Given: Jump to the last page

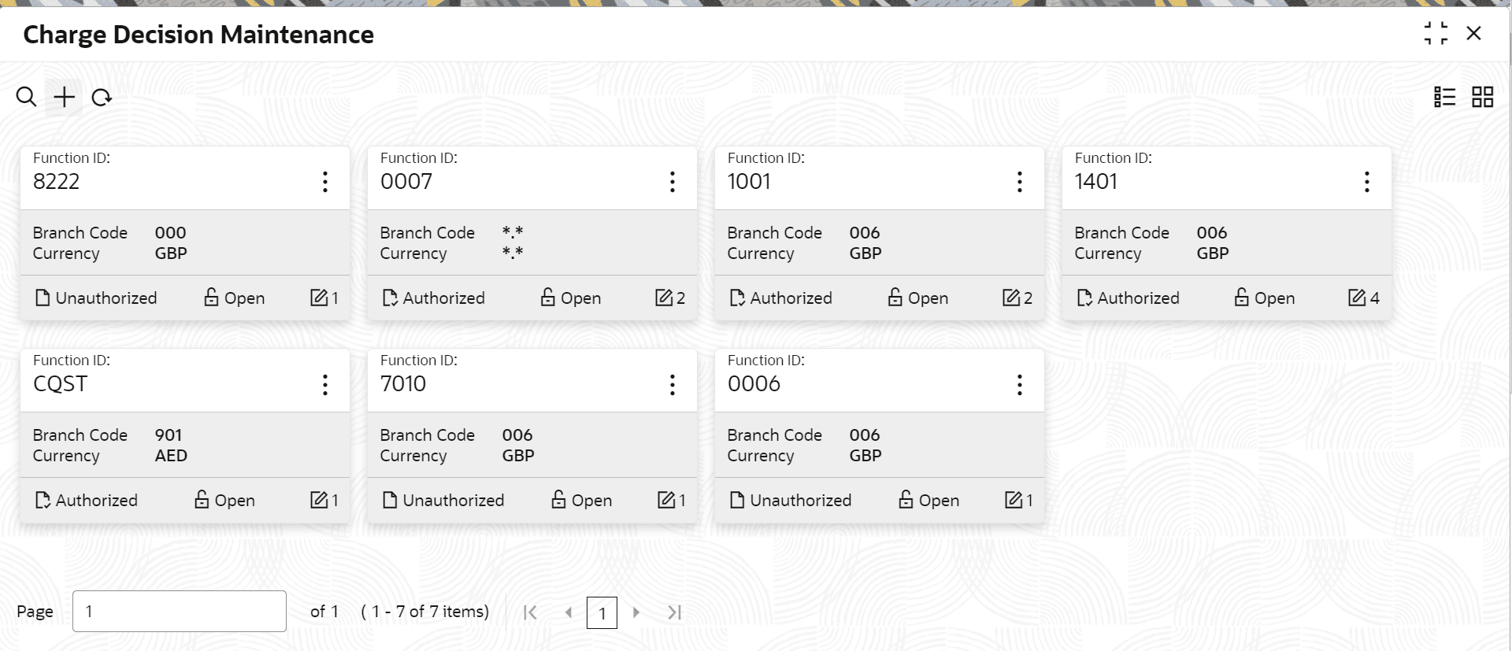Looking at the screenshot, I should click(674, 612).
